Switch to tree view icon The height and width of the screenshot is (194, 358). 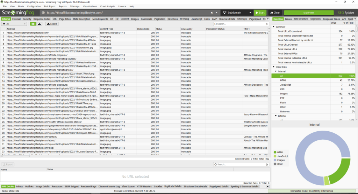[39, 24]
